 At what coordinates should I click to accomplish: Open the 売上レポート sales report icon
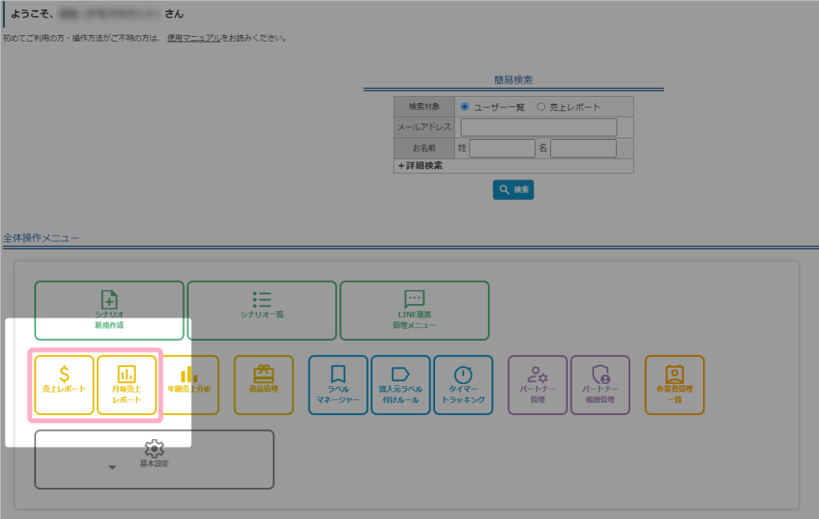pos(64,385)
